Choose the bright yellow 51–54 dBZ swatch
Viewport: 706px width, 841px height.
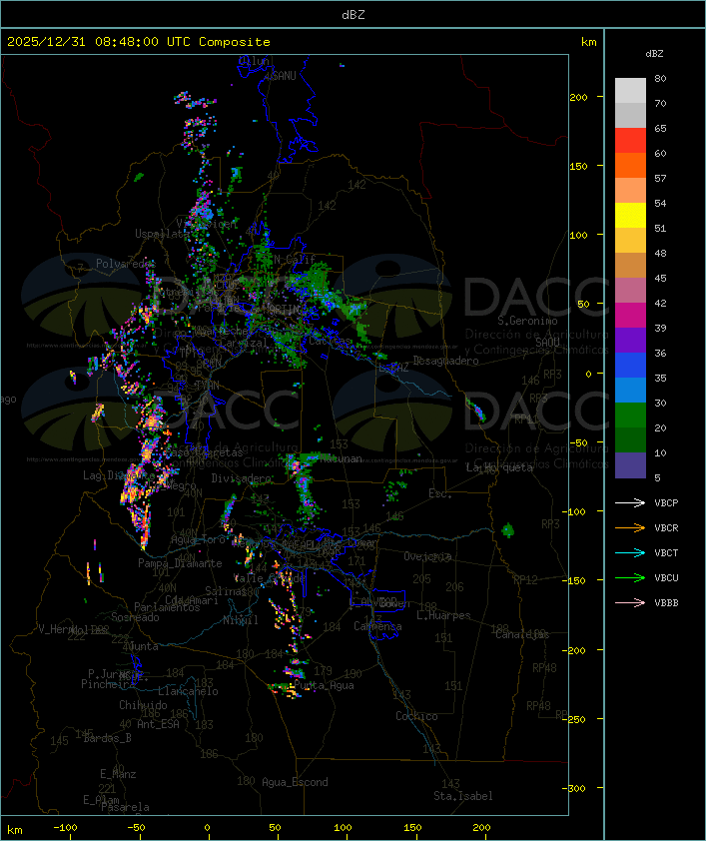630,215
